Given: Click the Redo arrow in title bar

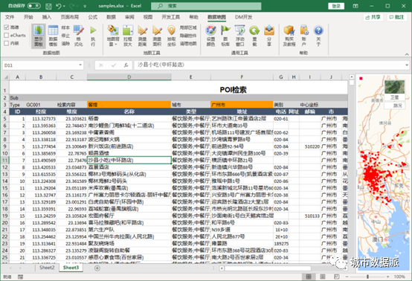Looking at the screenshot, I should pos(71,6).
